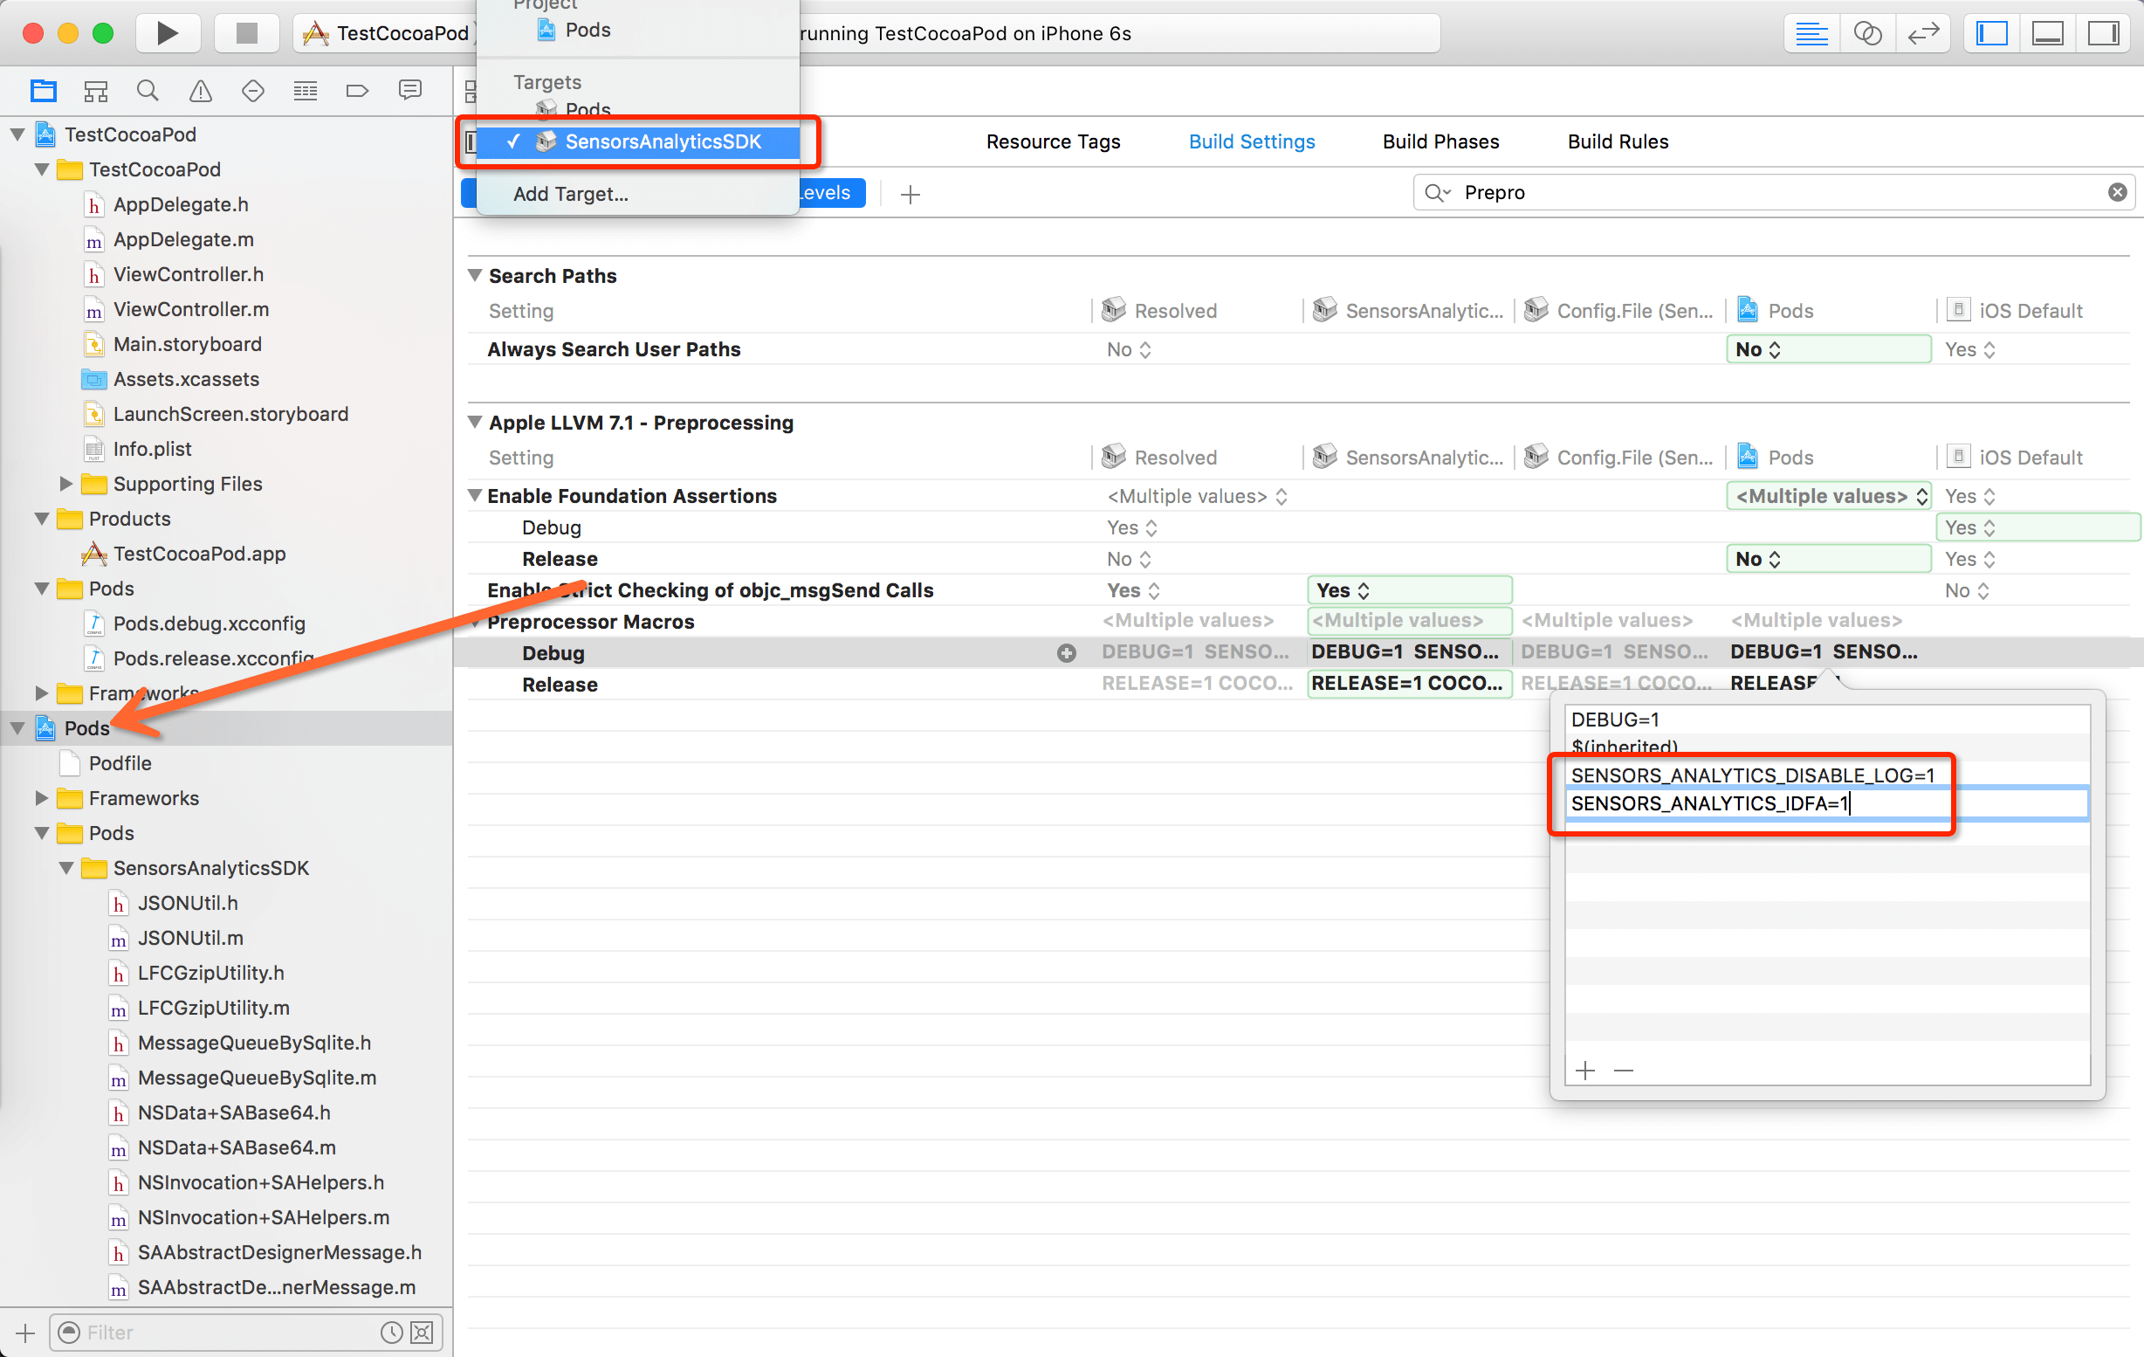Screen dimensions: 2144x1357
Task: Click recent files clock filter icon
Action: click(x=391, y=1332)
